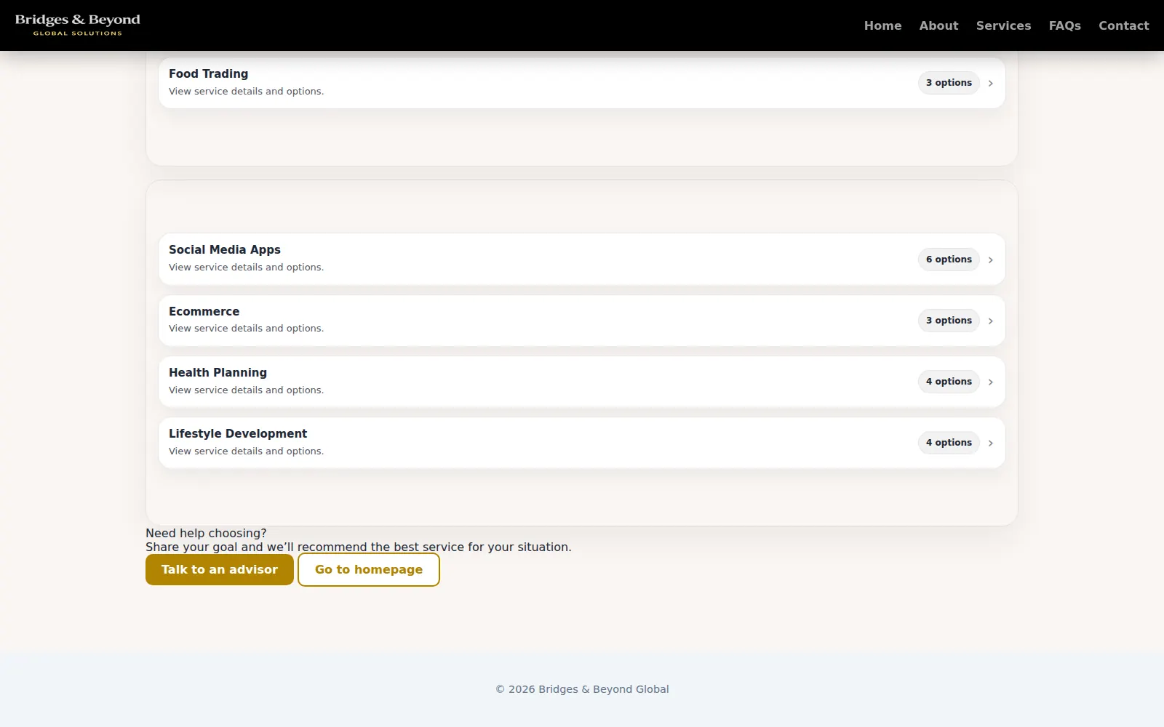The image size is (1164, 727).
Task: Click description text under Social Media Apps
Action: point(246,268)
